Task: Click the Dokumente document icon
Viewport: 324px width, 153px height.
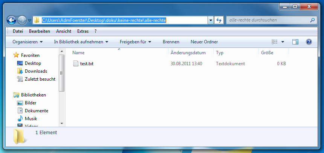Action: tap(20, 111)
